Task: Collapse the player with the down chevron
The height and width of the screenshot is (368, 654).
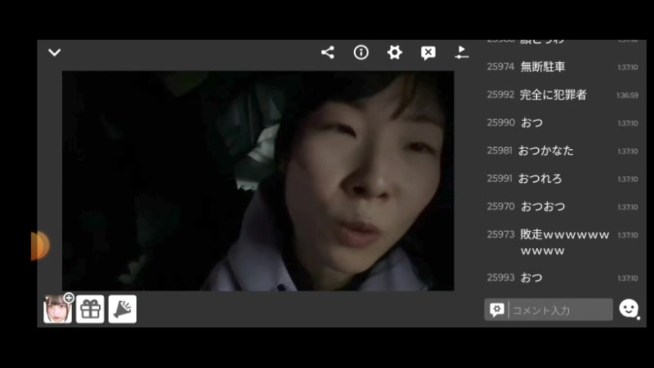Action: [x=54, y=52]
